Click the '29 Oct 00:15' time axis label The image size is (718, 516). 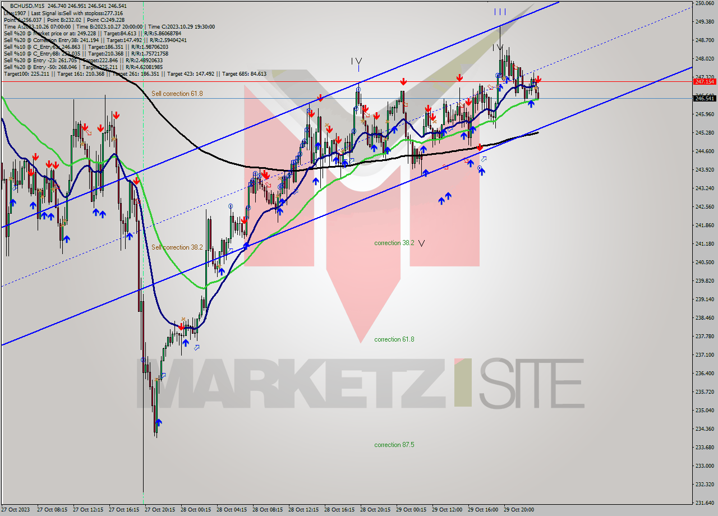pos(411,510)
